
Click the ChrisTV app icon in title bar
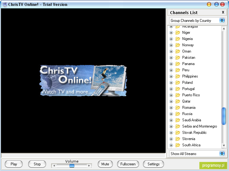5,5
